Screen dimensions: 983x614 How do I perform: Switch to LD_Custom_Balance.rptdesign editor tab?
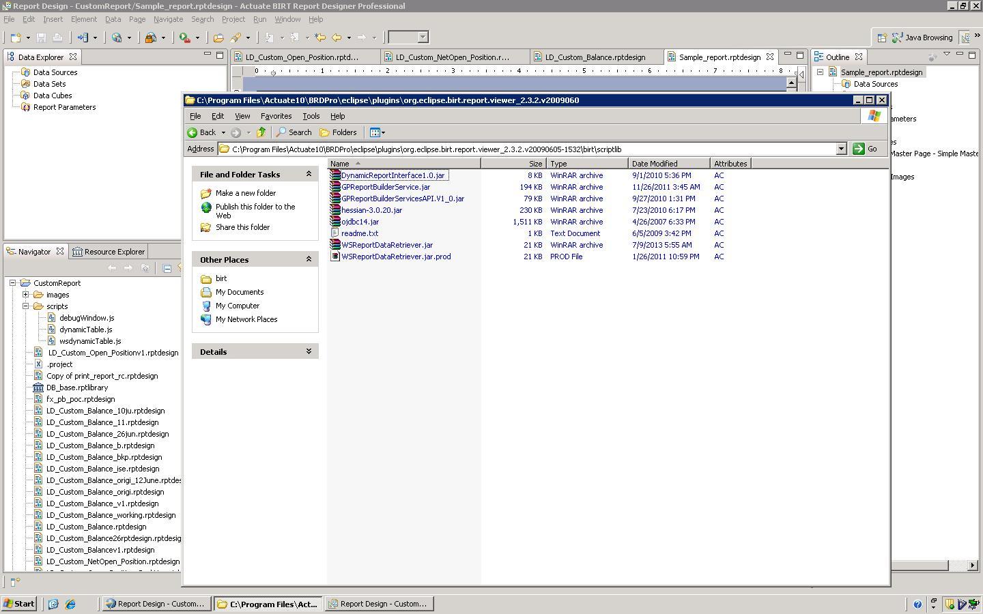pos(595,57)
